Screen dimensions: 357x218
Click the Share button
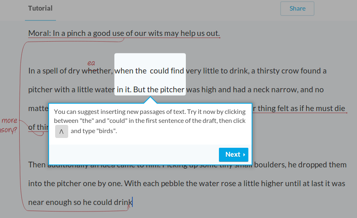pyautogui.click(x=297, y=9)
